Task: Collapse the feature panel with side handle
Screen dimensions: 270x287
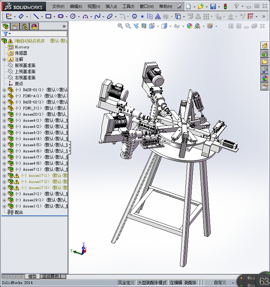Action: 70,148
